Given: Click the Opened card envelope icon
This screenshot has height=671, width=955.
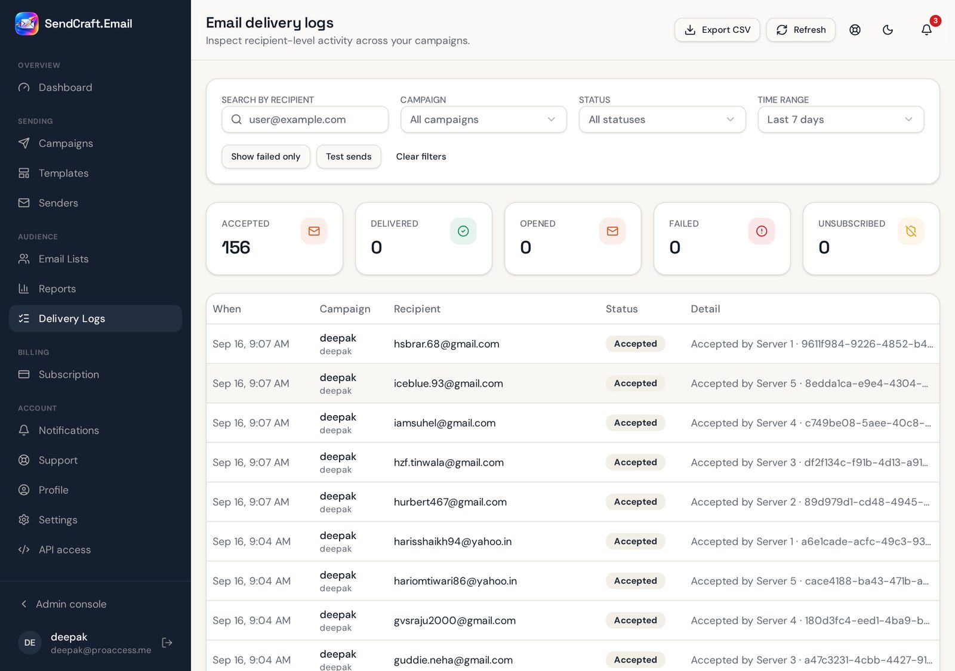Looking at the screenshot, I should pos(612,231).
